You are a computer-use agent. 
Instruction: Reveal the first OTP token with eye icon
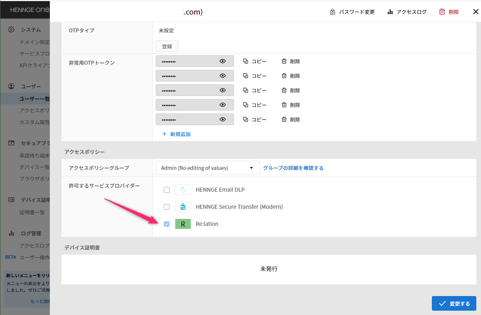coord(223,61)
